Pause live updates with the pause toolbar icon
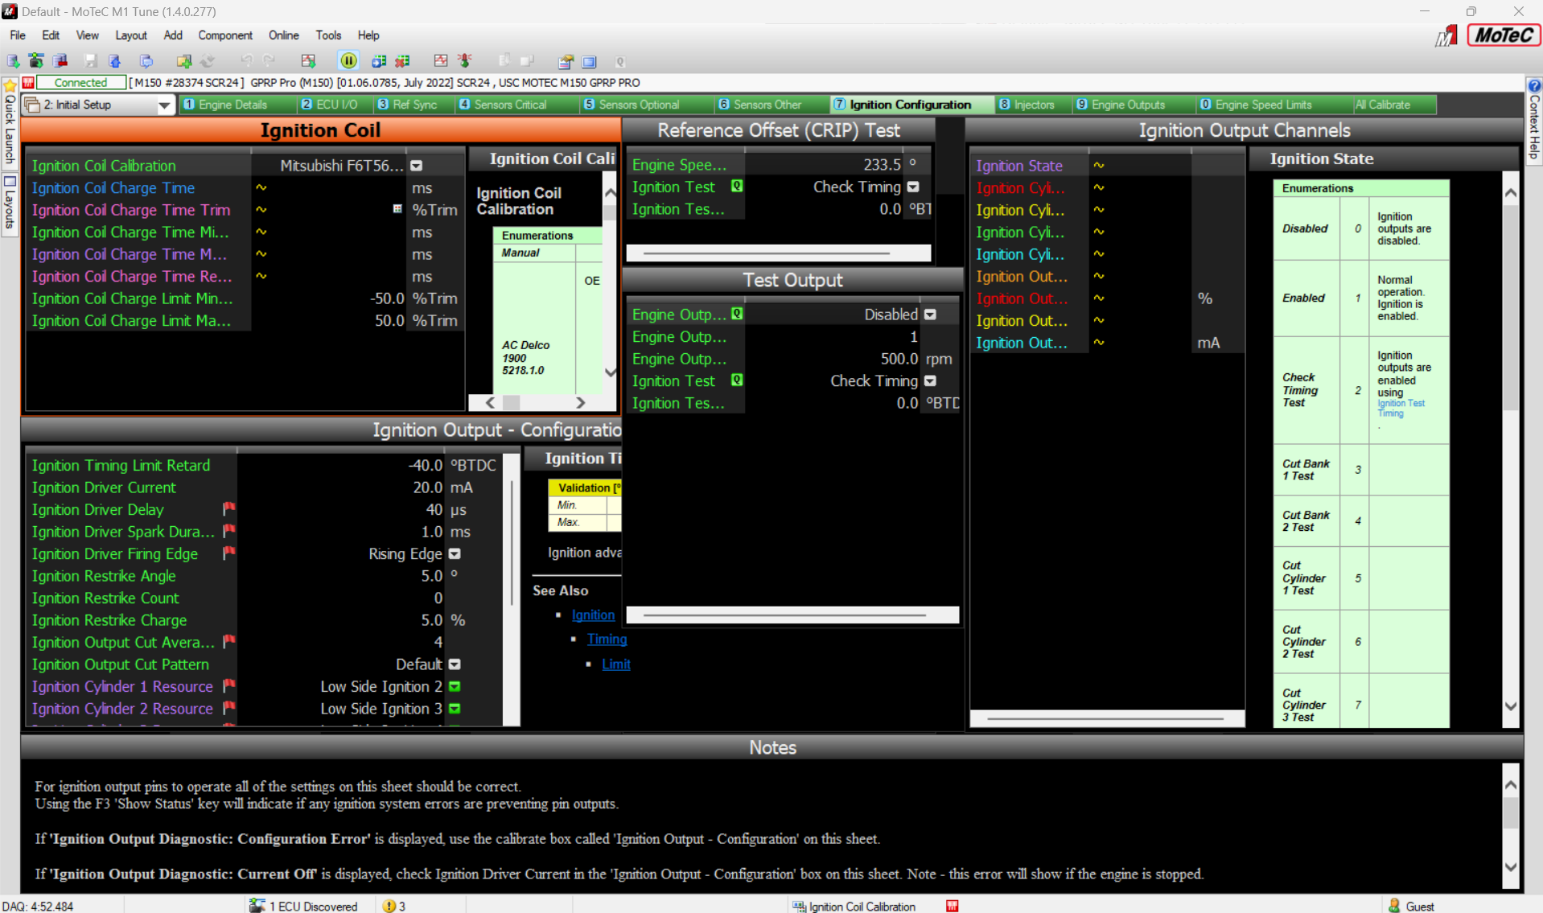 (348, 60)
